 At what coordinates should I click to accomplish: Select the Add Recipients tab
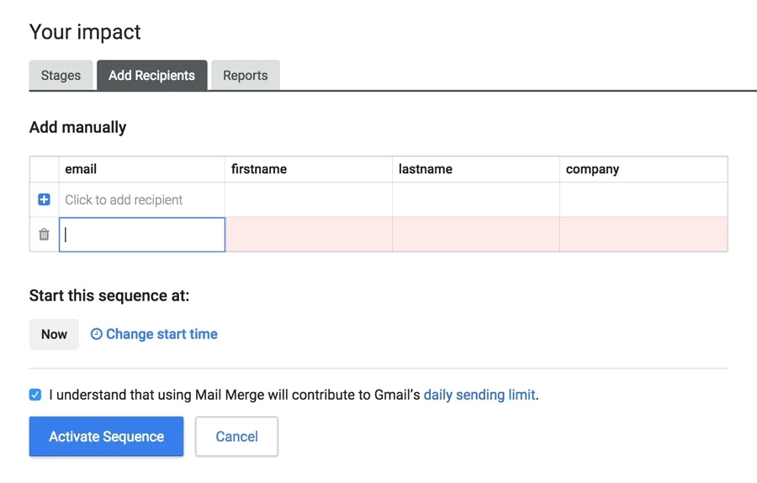pos(152,76)
